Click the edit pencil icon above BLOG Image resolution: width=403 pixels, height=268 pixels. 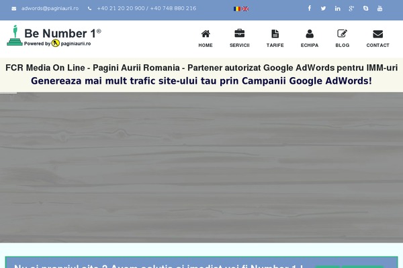coord(342,33)
